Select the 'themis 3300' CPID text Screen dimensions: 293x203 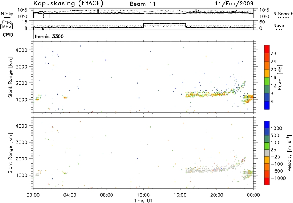[49, 36]
